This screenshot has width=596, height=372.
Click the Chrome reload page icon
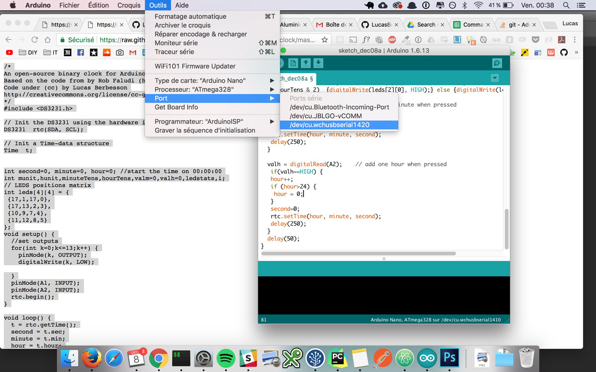coord(34,40)
